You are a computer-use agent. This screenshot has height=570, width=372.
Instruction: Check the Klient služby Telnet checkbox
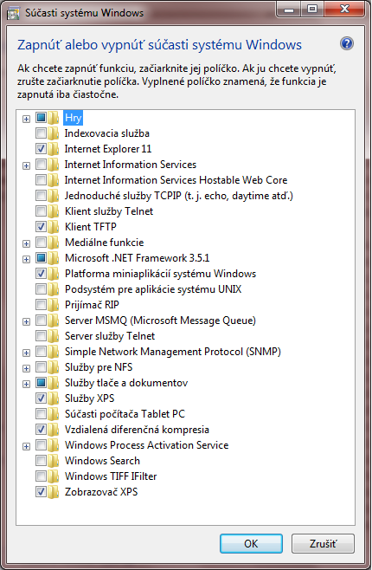[x=41, y=211]
